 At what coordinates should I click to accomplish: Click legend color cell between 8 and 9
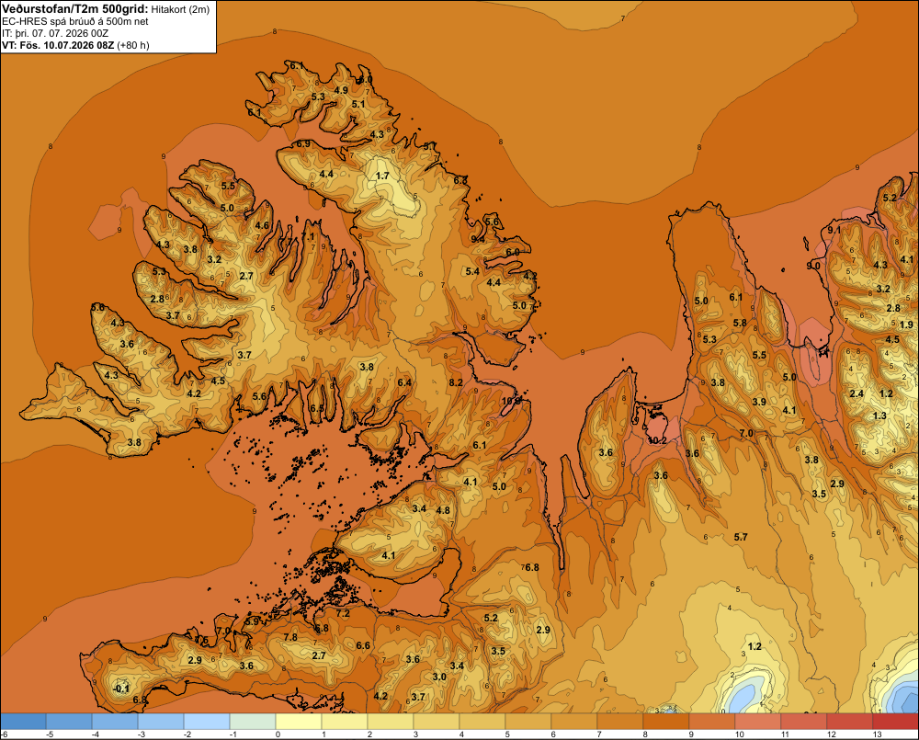(x=665, y=721)
